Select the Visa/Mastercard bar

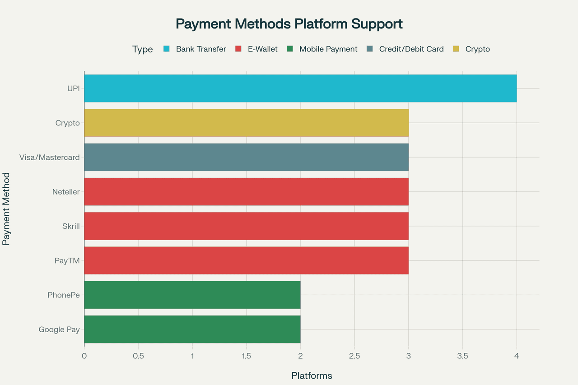pyautogui.click(x=246, y=157)
